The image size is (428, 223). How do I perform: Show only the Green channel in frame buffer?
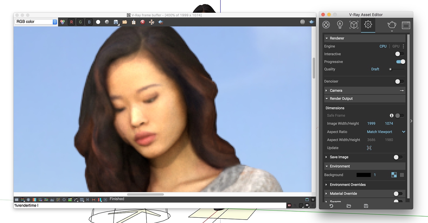(80, 22)
